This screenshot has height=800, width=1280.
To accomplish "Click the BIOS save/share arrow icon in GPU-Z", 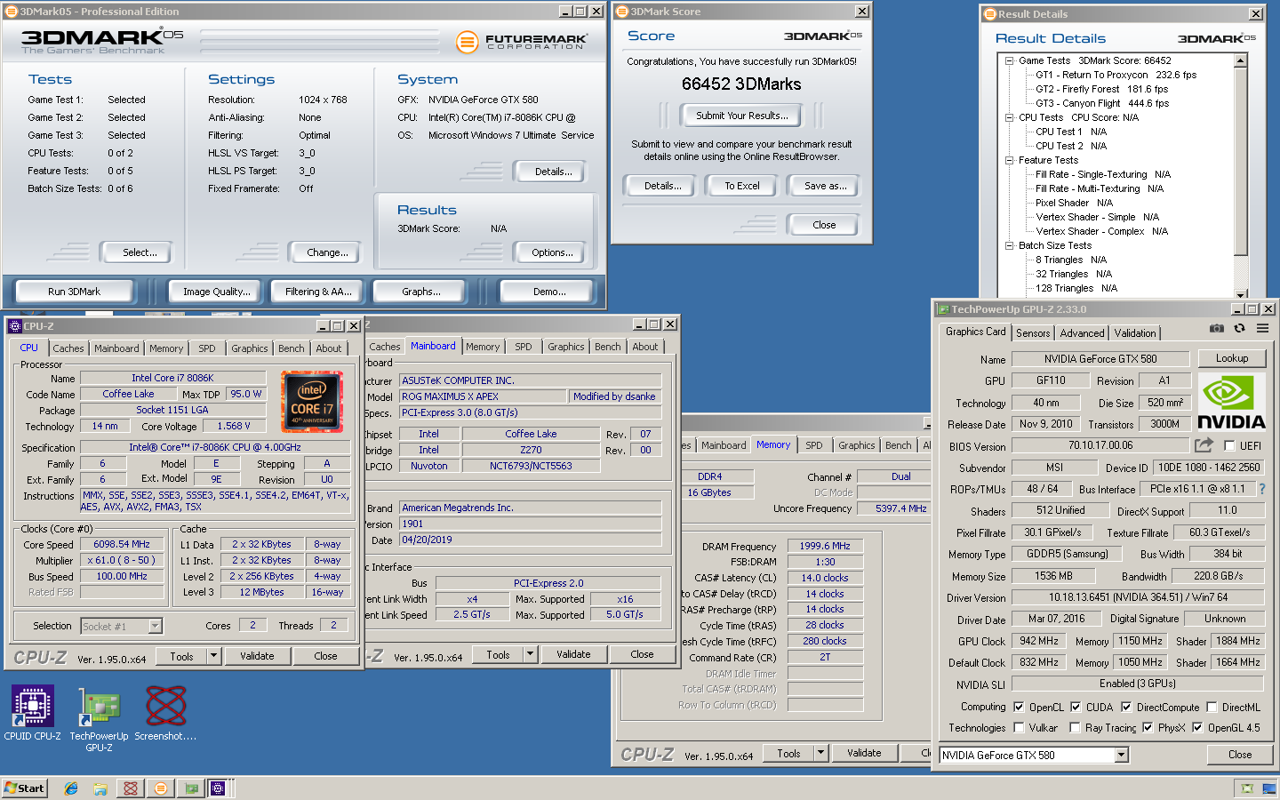I will coord(1204,444).
